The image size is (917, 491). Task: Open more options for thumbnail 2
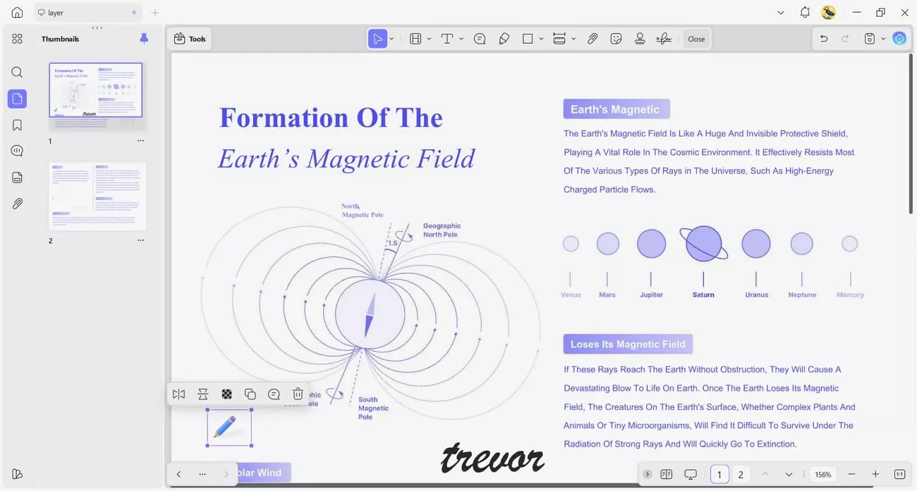140,240
